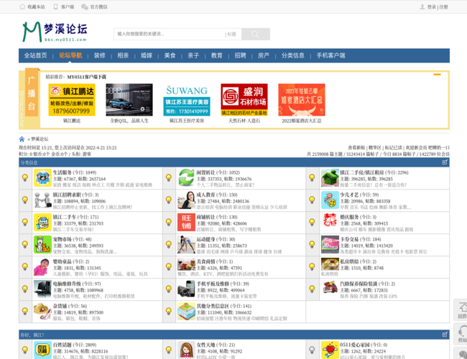Open the 房产 navigation tab
Viewport: 467px width, 359px height.
264,55
